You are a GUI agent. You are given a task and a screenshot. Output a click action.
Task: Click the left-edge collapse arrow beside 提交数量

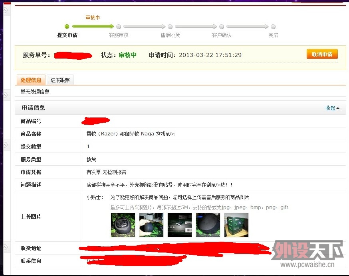pos(5,145)
